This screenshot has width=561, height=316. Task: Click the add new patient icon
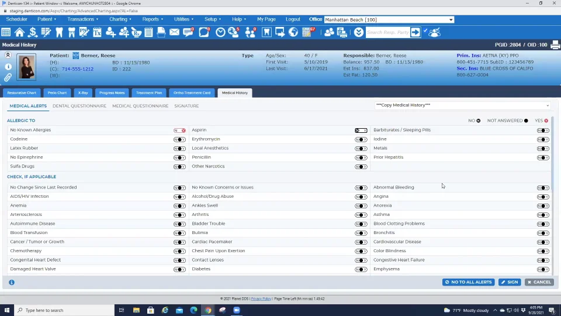click(x=110, y=32)
